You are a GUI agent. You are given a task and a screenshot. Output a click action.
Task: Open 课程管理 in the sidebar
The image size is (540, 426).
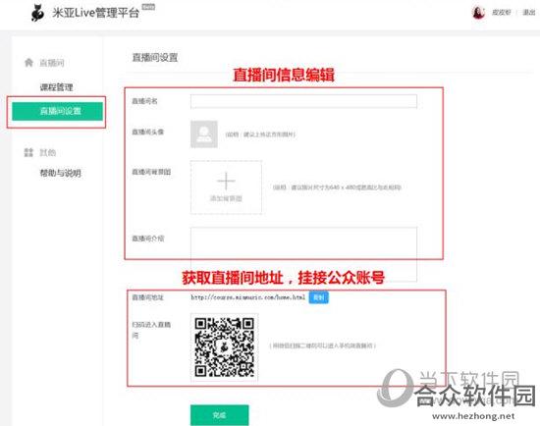57,87
